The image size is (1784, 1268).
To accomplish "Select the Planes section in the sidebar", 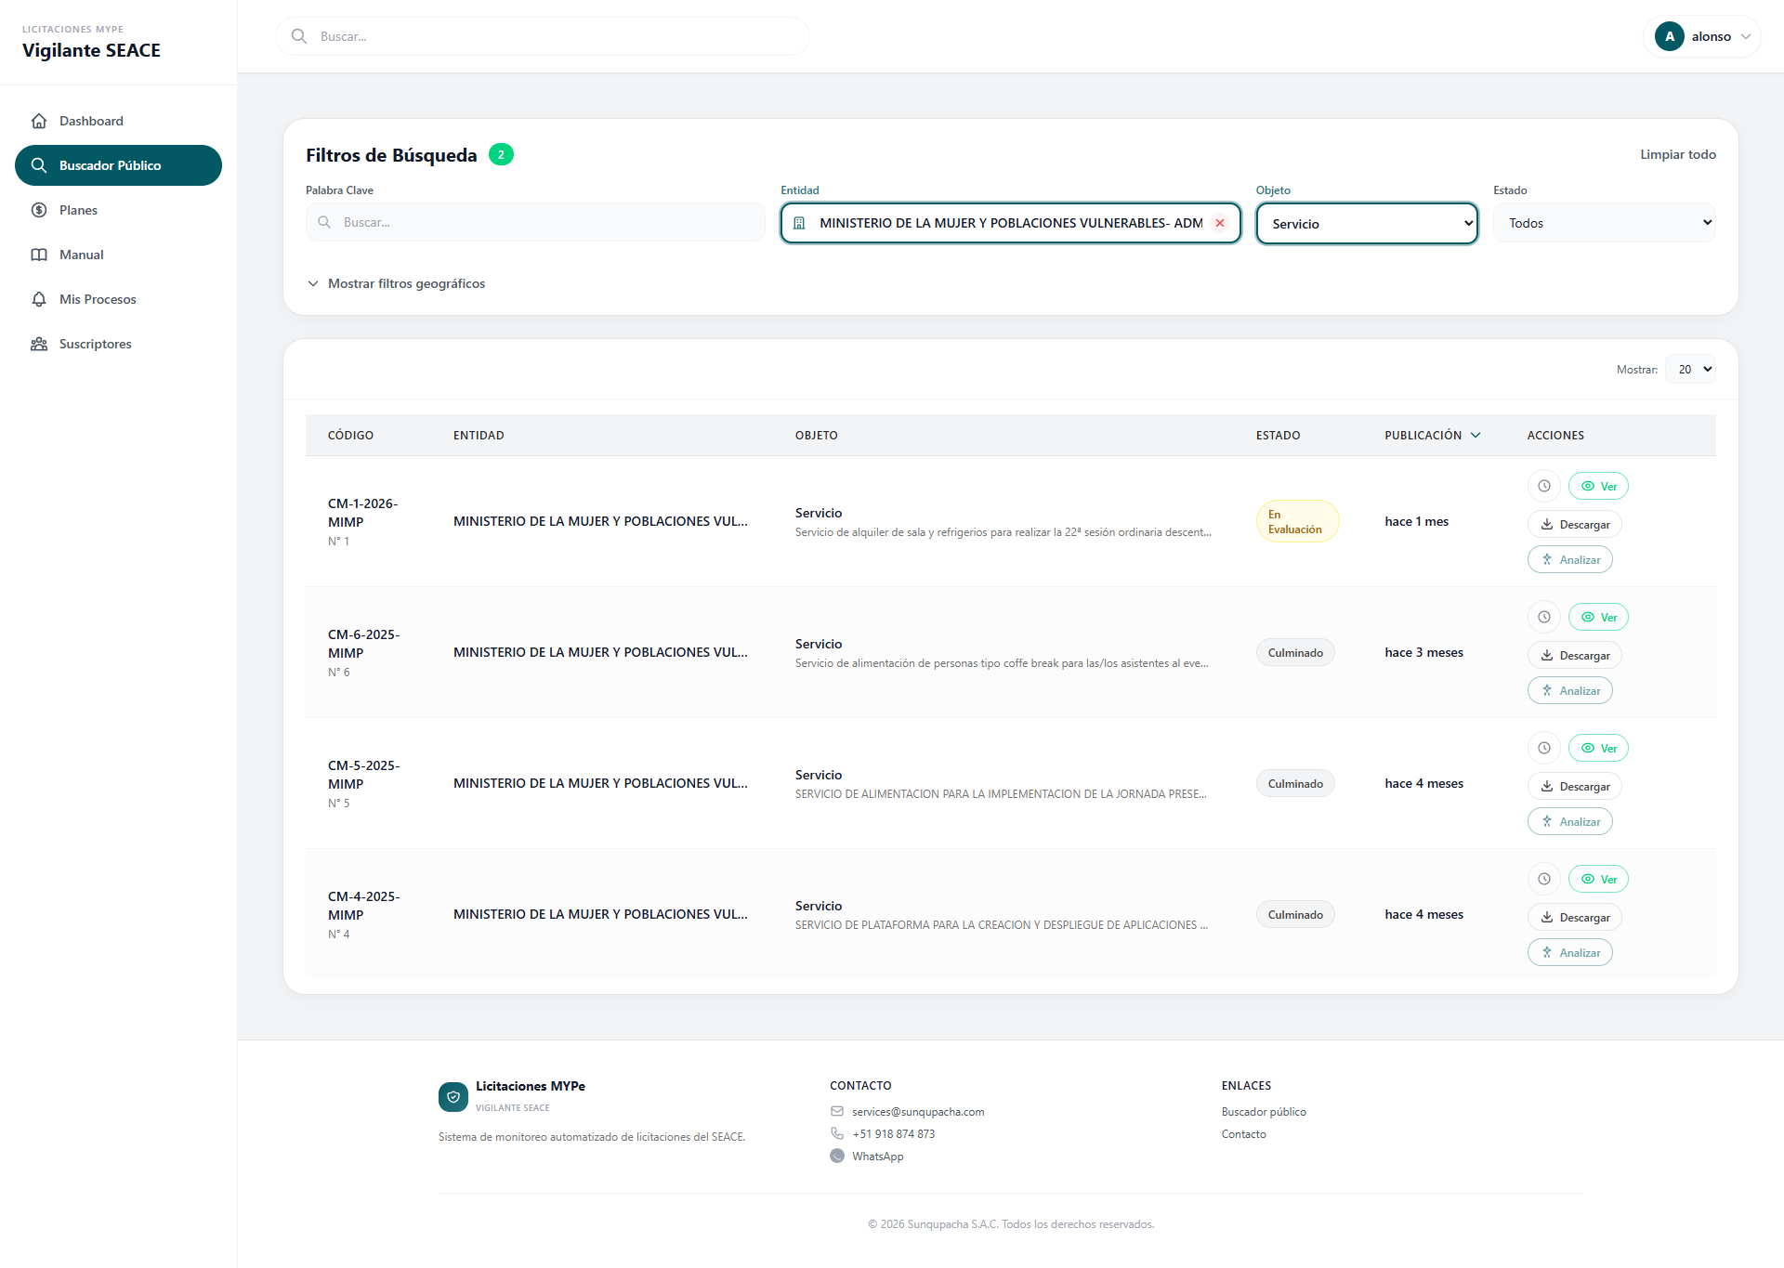I will [78, 209].
